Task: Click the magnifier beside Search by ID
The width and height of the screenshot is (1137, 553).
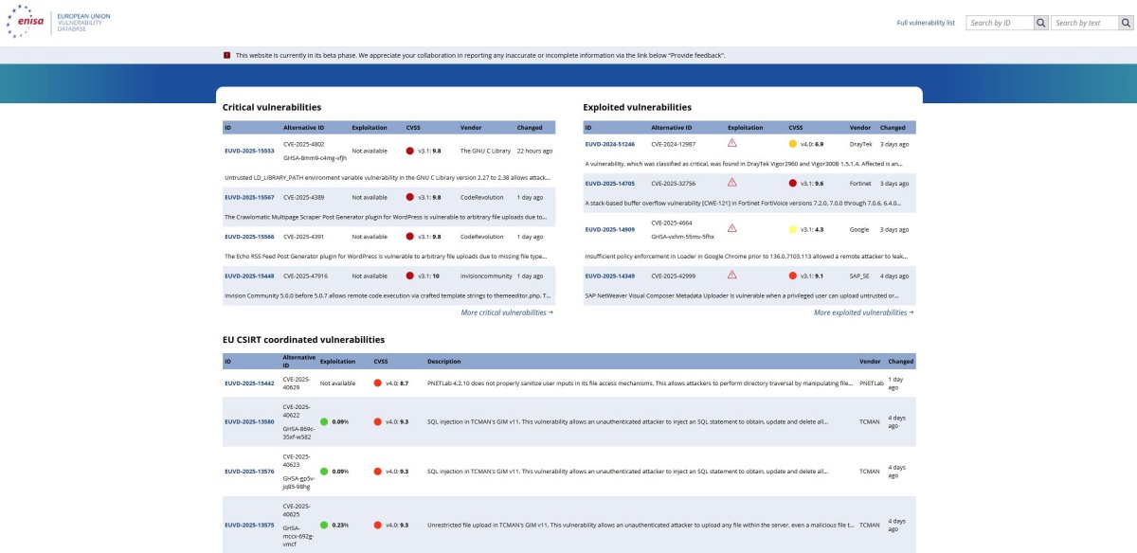Action: pos(1040,23)
